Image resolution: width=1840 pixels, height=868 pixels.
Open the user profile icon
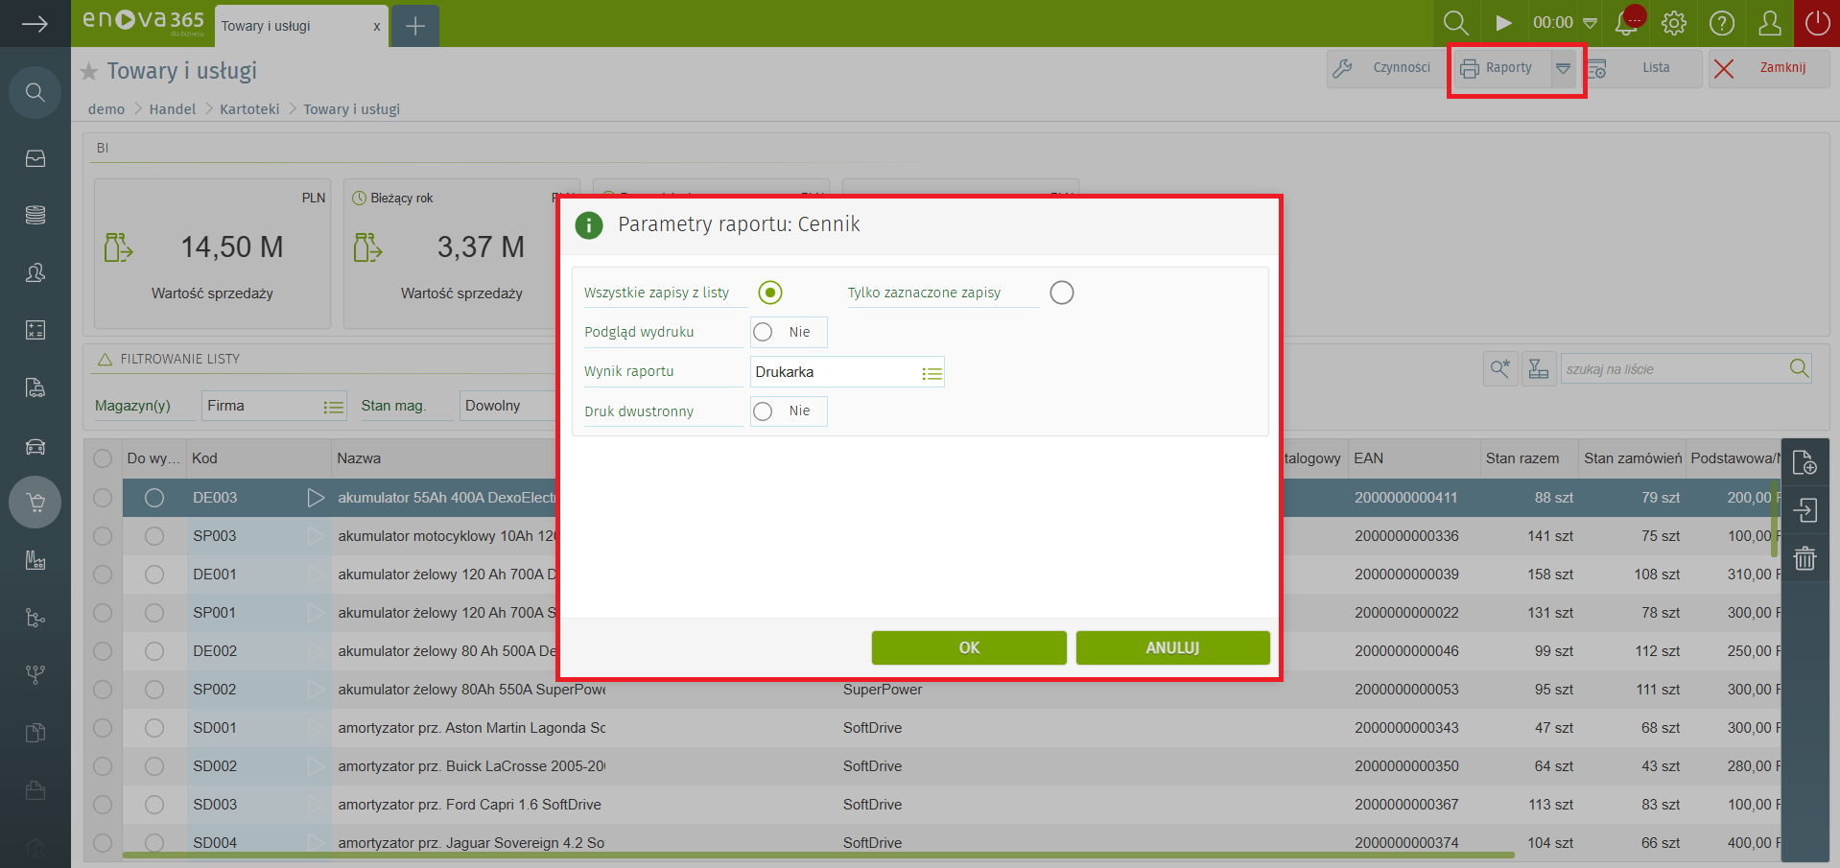pos(1770,23)
